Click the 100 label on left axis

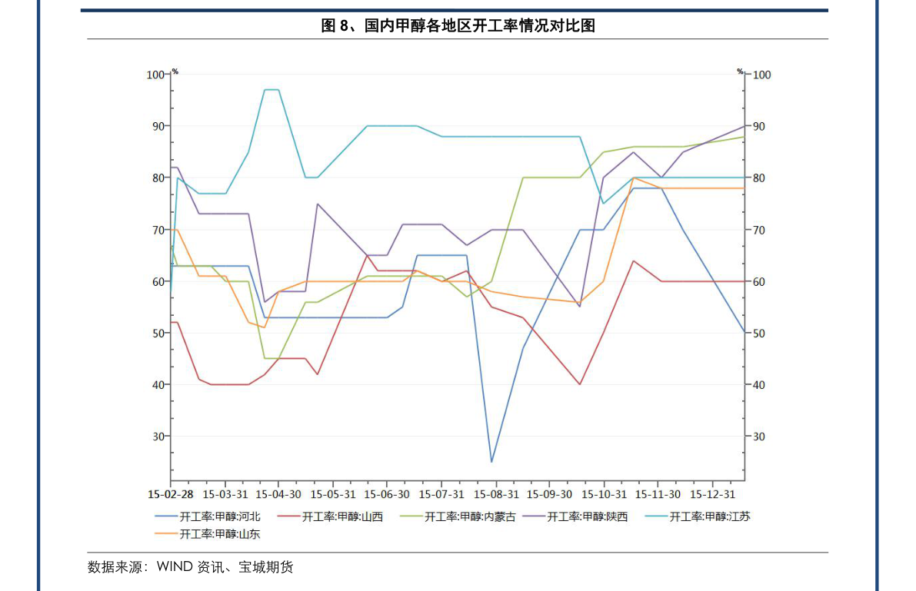(155, 75)
